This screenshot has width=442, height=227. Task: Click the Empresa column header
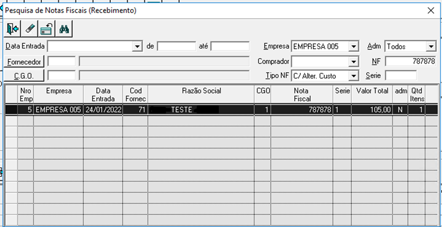(59, 95)
